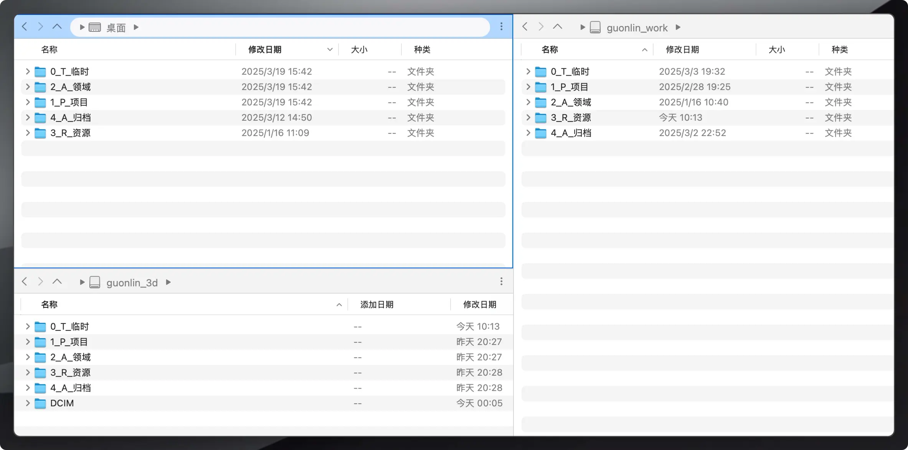Expand path triangle after guonlin_3d
This screenshot has height=450, width=908.
[x=168, y=282]
